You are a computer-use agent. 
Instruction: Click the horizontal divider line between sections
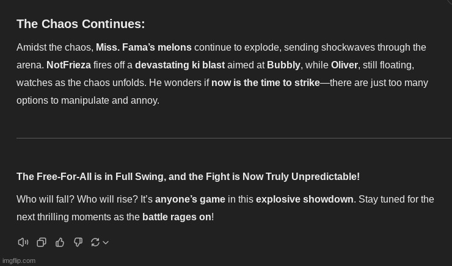point(233,138)
